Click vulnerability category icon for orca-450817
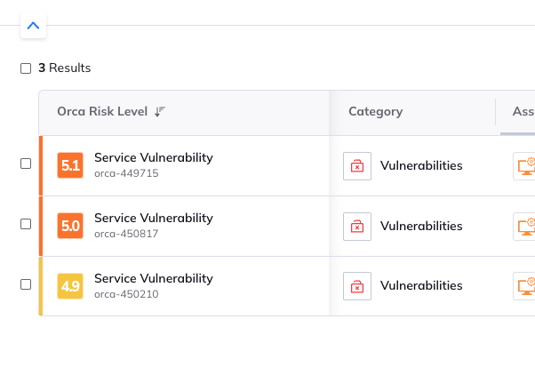The image size is (535, 383). 357,226
